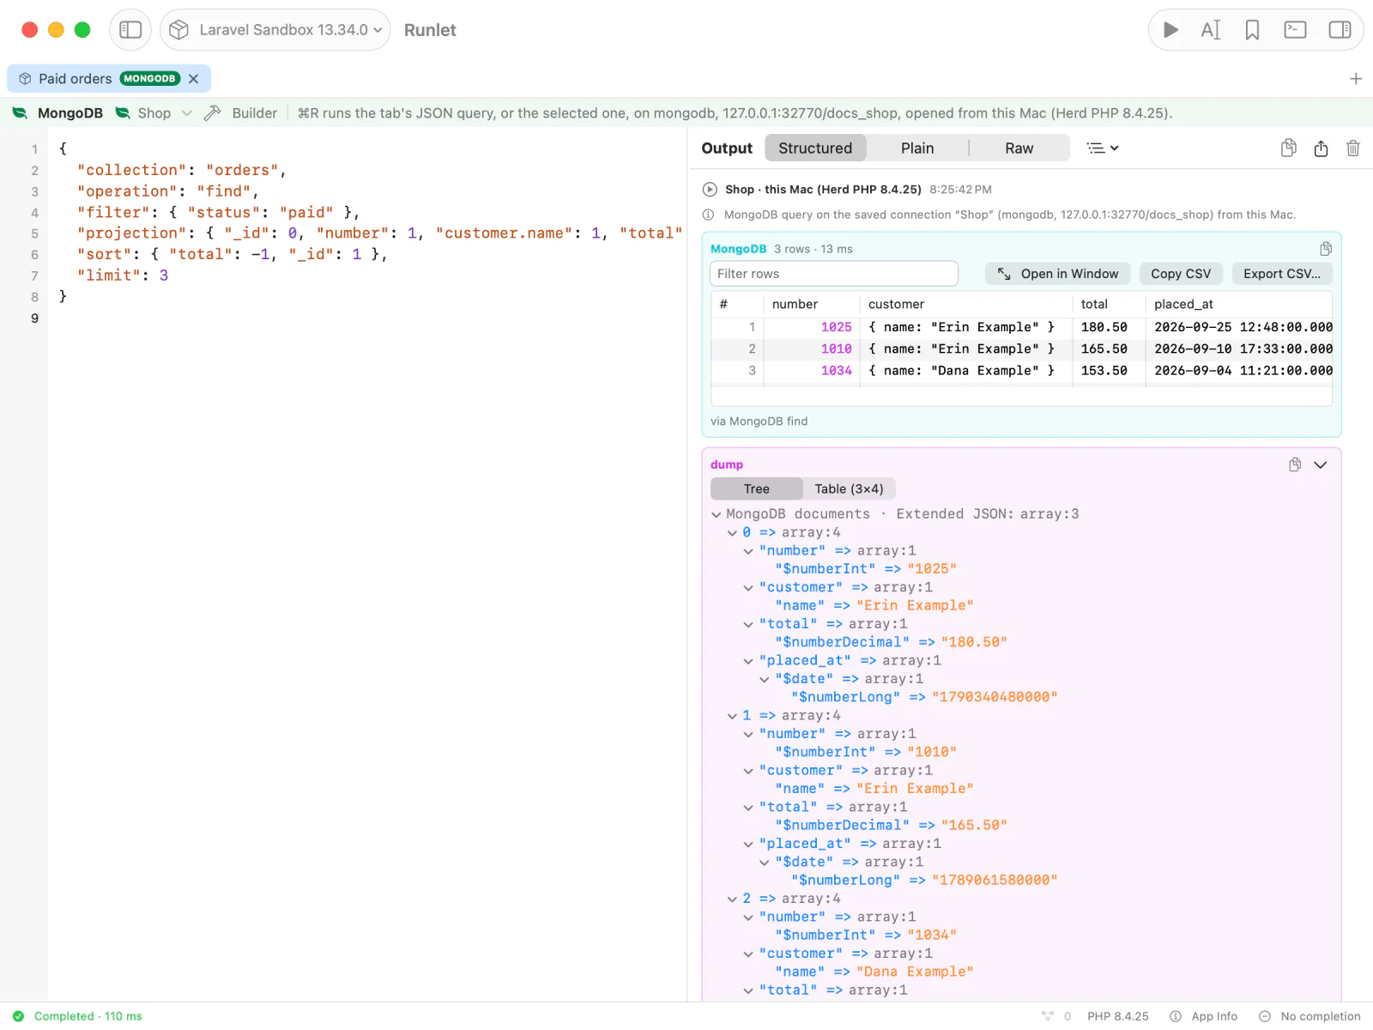Click Open in Window button
Image resolution: width=1373 pixels, height=1030 pixels.
1058,274
